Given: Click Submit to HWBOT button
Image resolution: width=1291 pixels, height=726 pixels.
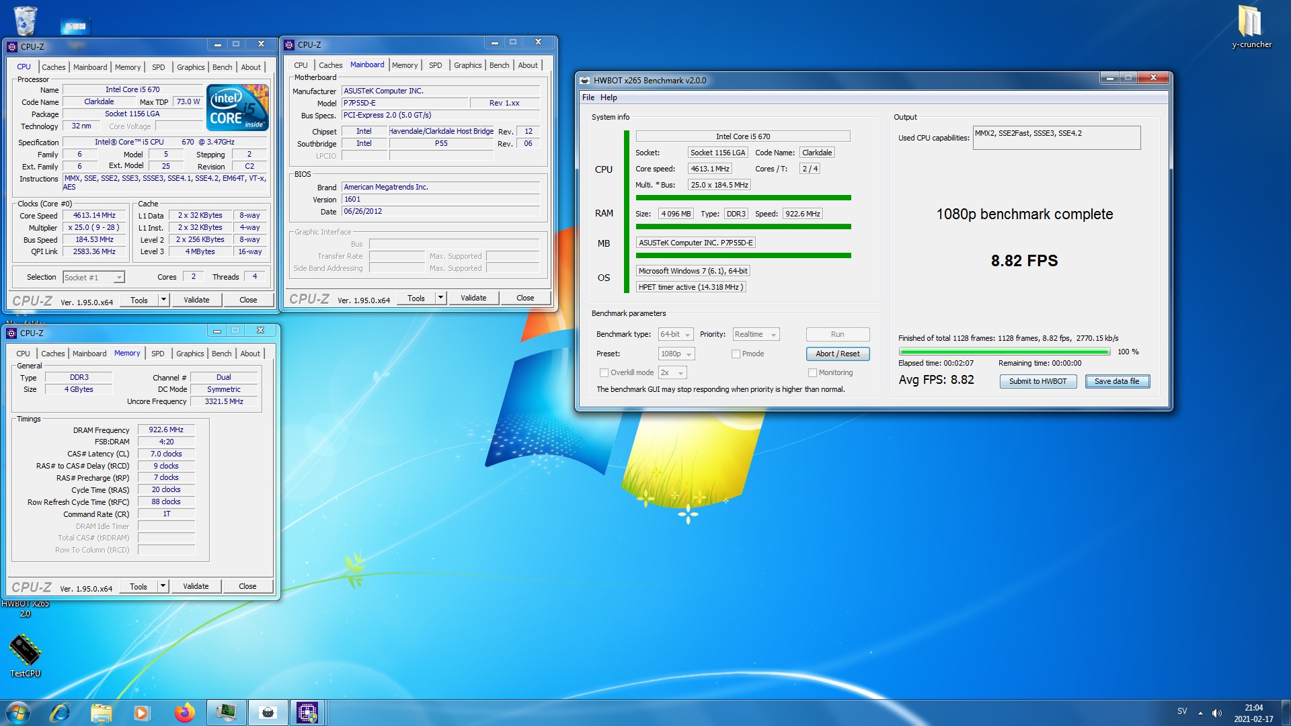Looking at the screenshot, I should tap(1038, 381).
